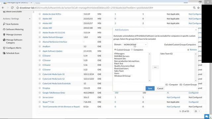Open the 25 per page dropdown

click(x=197, y=111)
